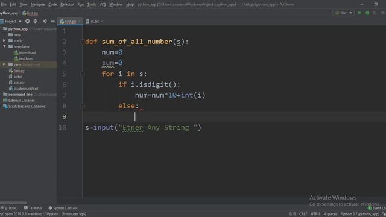Screen dimensions: 386x217
Task: Open the VCS menu
Action: coord(103,4)
